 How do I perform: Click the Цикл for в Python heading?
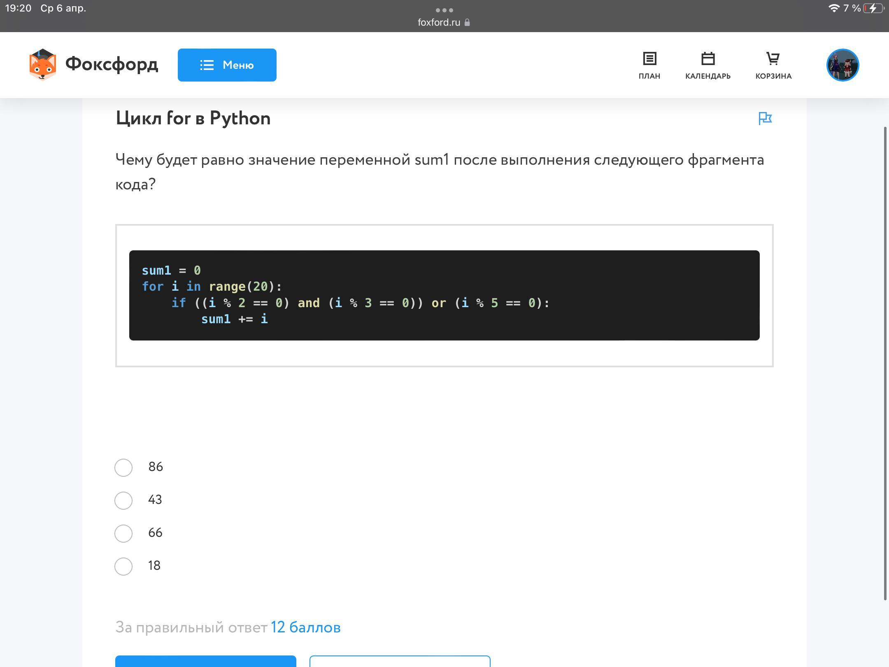tap(193, 119)
